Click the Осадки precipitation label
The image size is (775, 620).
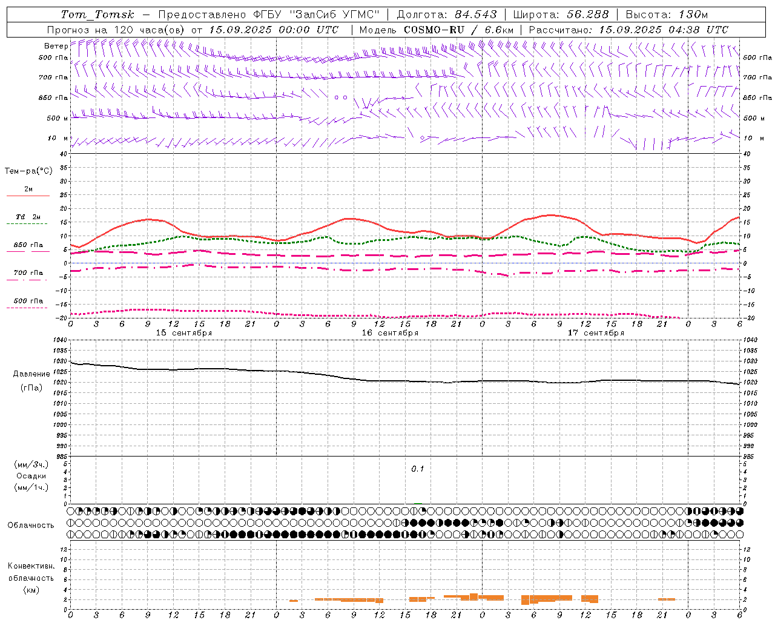[x=31, y=476]
